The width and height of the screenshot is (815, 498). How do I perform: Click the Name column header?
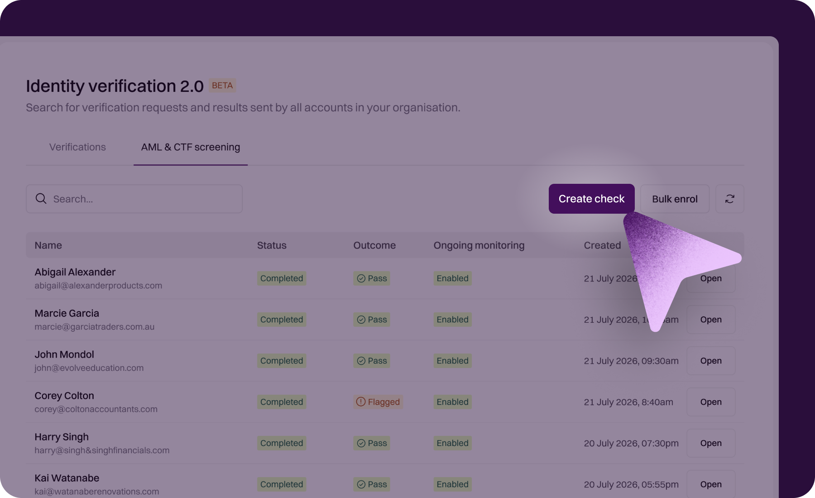(48, 245)
